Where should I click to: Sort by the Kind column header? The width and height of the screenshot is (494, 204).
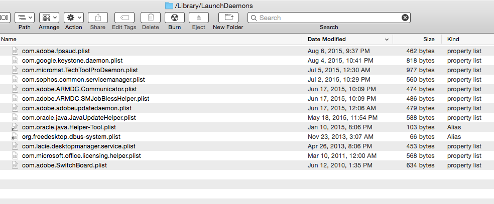[x=453, y=39]
